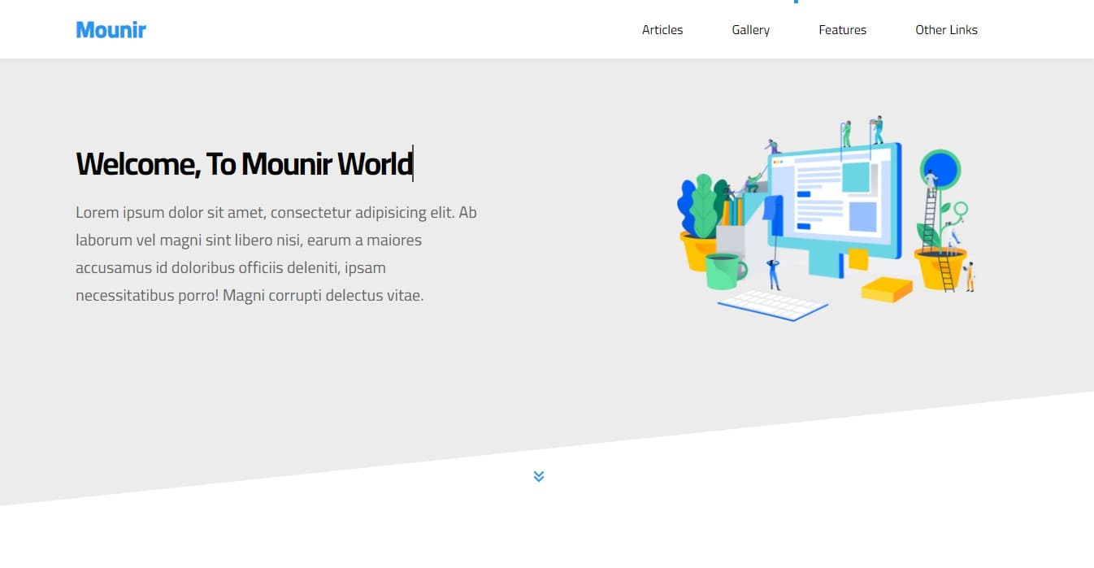This screenshot has height=568, width=1094.
Task: Select the Welcome heading text
Action: 243,163
